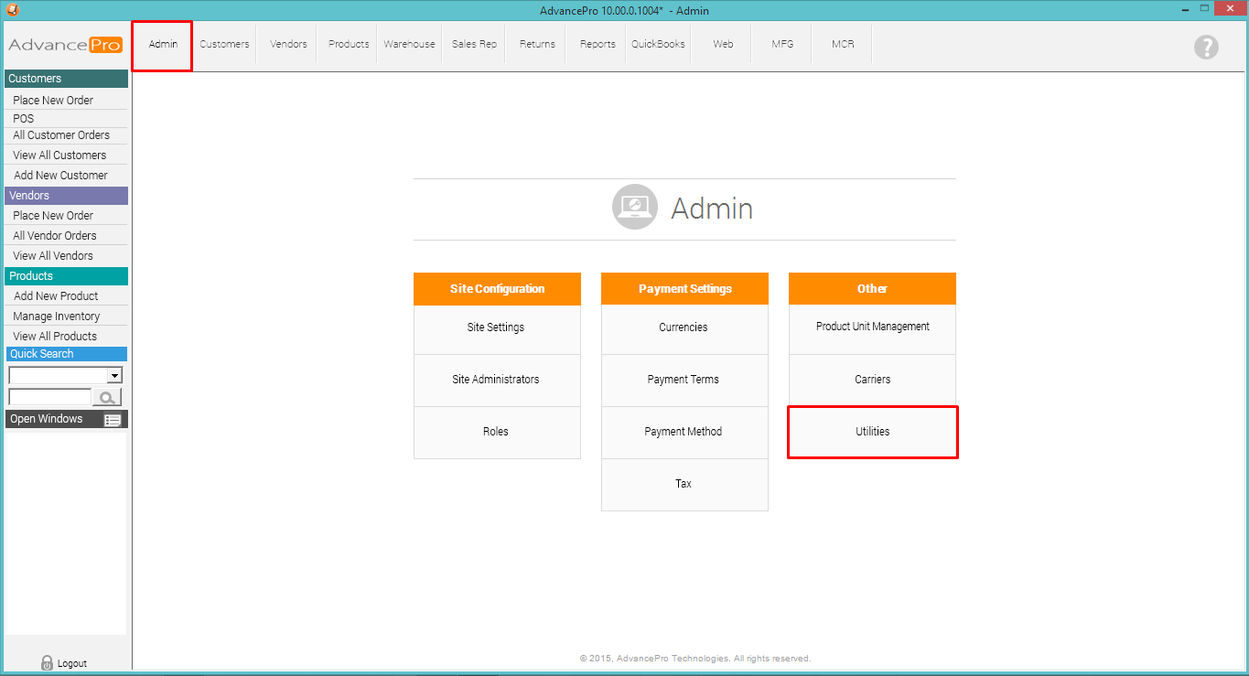Open Product Unit Management
The image size is (1249, 676).
pos(872,327)
